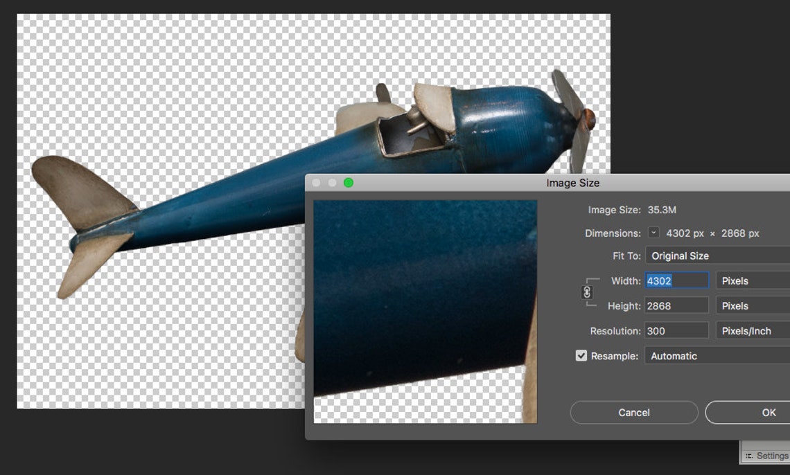
Task: Dismiss the dialog with Cancel
Action: 633,412
